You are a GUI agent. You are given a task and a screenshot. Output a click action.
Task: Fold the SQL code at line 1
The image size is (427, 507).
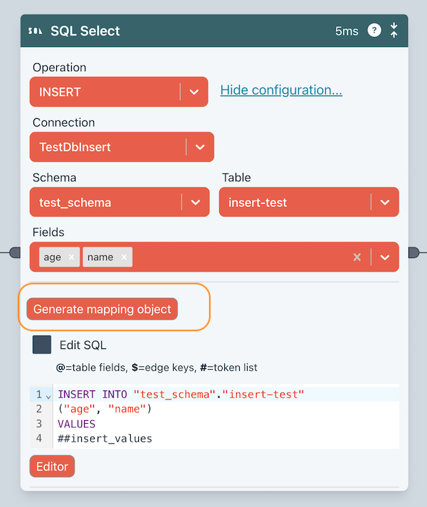pyautogui.click(x=48, y=395)
